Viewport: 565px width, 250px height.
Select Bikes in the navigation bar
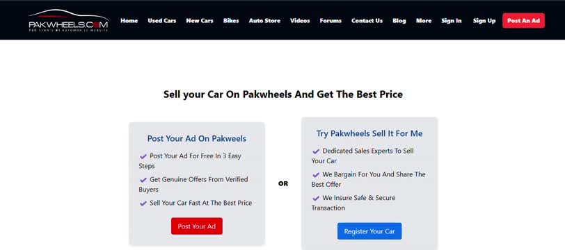tap(231, 21)
